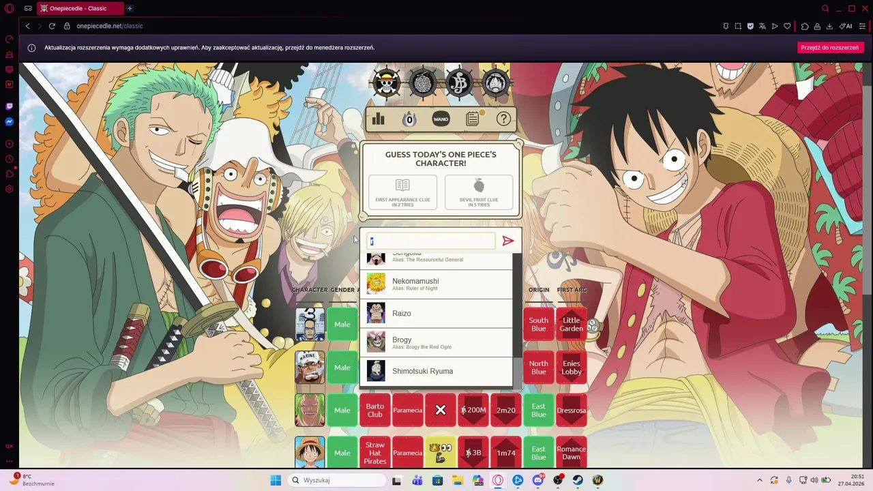This screenshot has width=873, height=491.
Task: Click the snapshot capture icon in the address bar
Action: [738, 26]
